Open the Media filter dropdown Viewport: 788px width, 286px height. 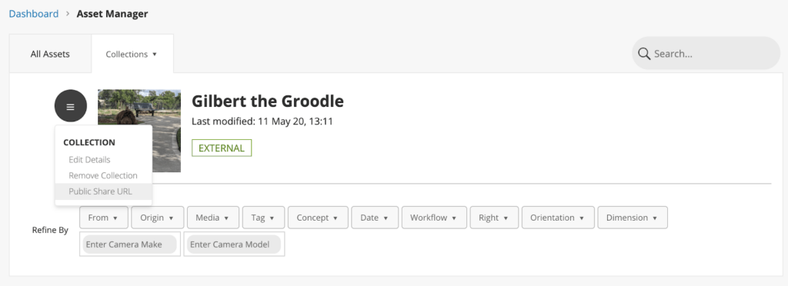tap(213, 218)
